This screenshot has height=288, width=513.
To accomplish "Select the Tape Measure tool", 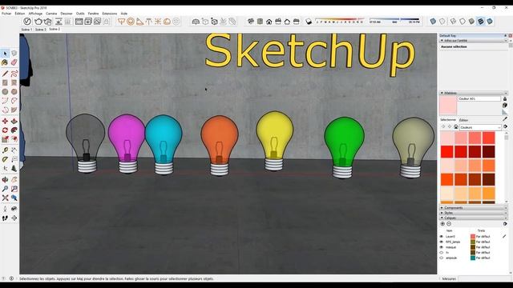I will coord(5,150).
